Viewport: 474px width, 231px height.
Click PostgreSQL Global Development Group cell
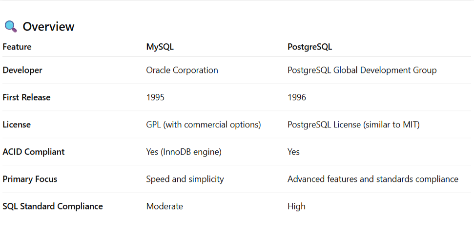362,70
